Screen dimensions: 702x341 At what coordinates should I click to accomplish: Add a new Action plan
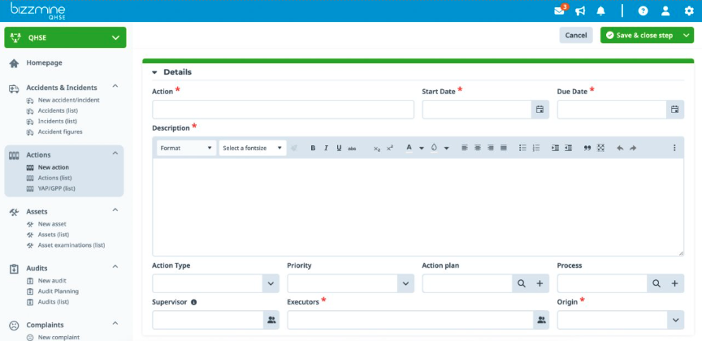point(540,283)
